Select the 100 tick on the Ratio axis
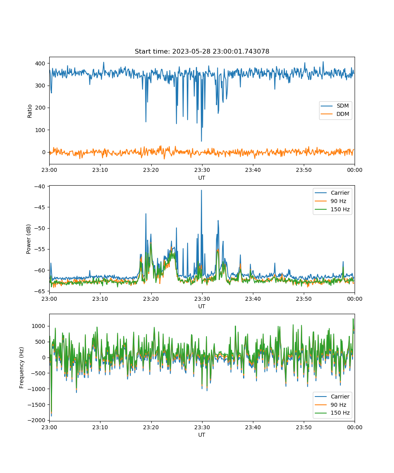This screenshot has height=473, width=394. 41,130
